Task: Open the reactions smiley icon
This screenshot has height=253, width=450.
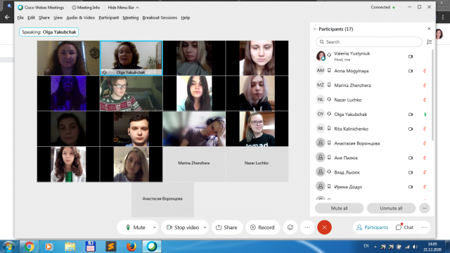Action: (290, 228)
